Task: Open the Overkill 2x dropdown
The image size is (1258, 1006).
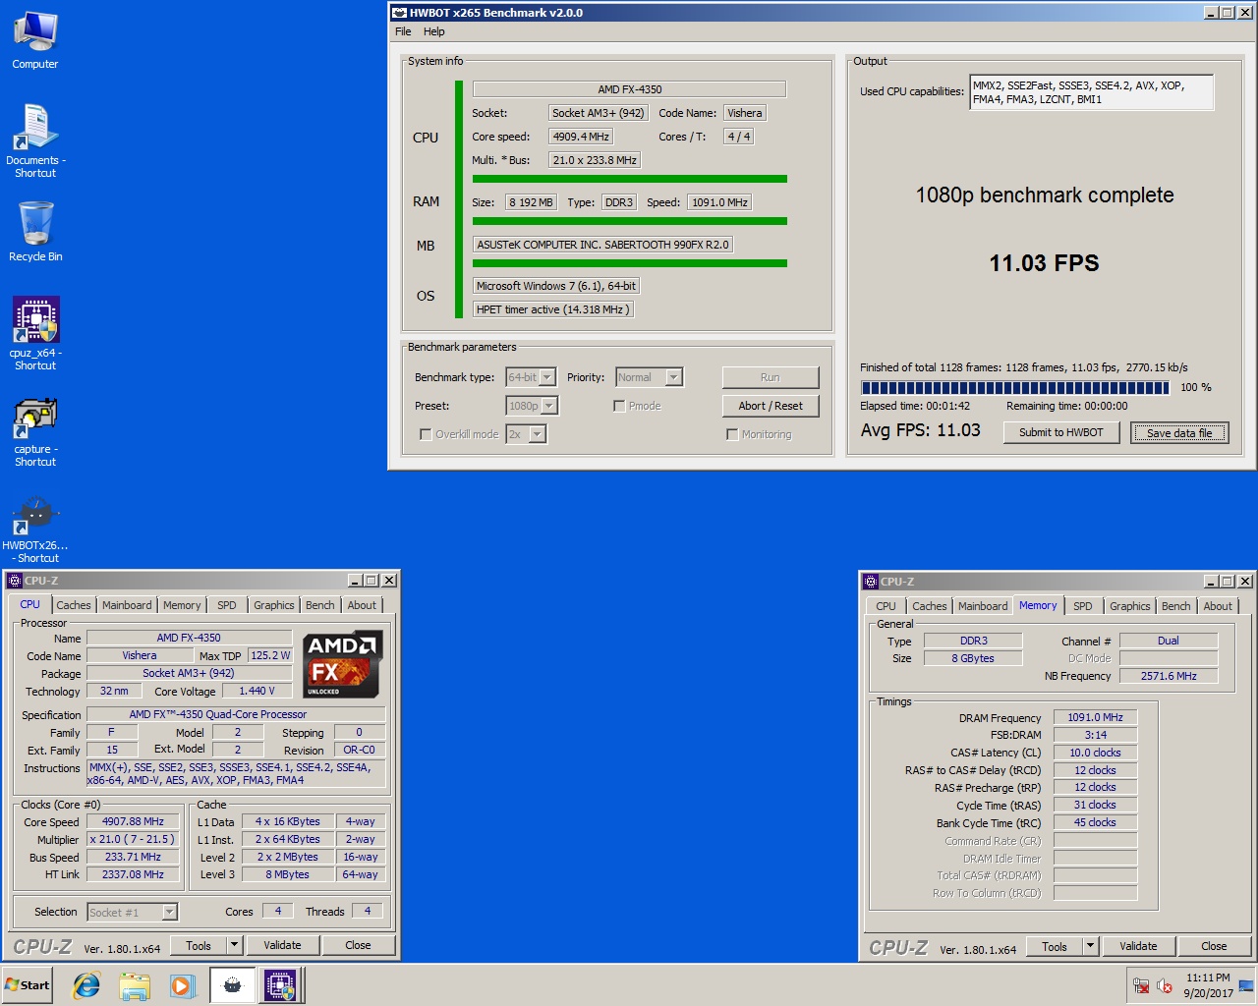Action: pos(537,434)
